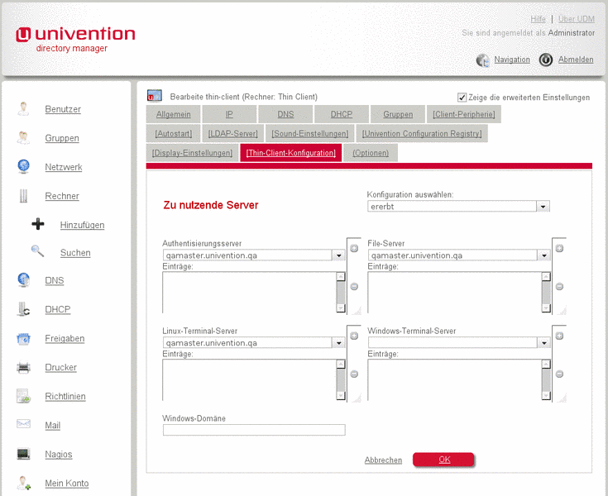Switch to the IP tab

[x=229, y=114]
